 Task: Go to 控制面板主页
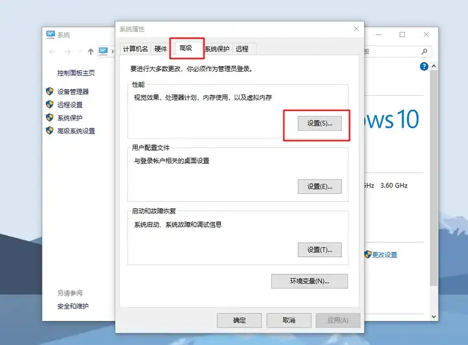(x=76, y=73)
